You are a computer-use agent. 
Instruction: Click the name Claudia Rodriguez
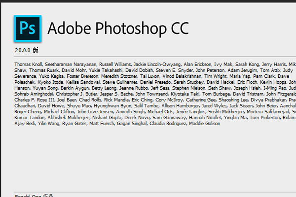168,124
